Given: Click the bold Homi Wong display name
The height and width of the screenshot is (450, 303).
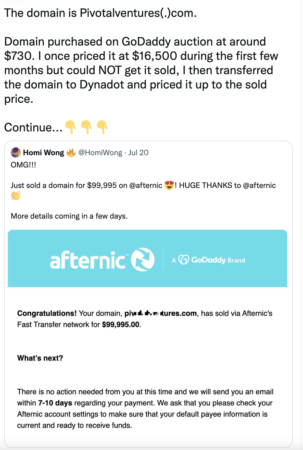Looking at the screenshot, I should click(x=44, y=152).
